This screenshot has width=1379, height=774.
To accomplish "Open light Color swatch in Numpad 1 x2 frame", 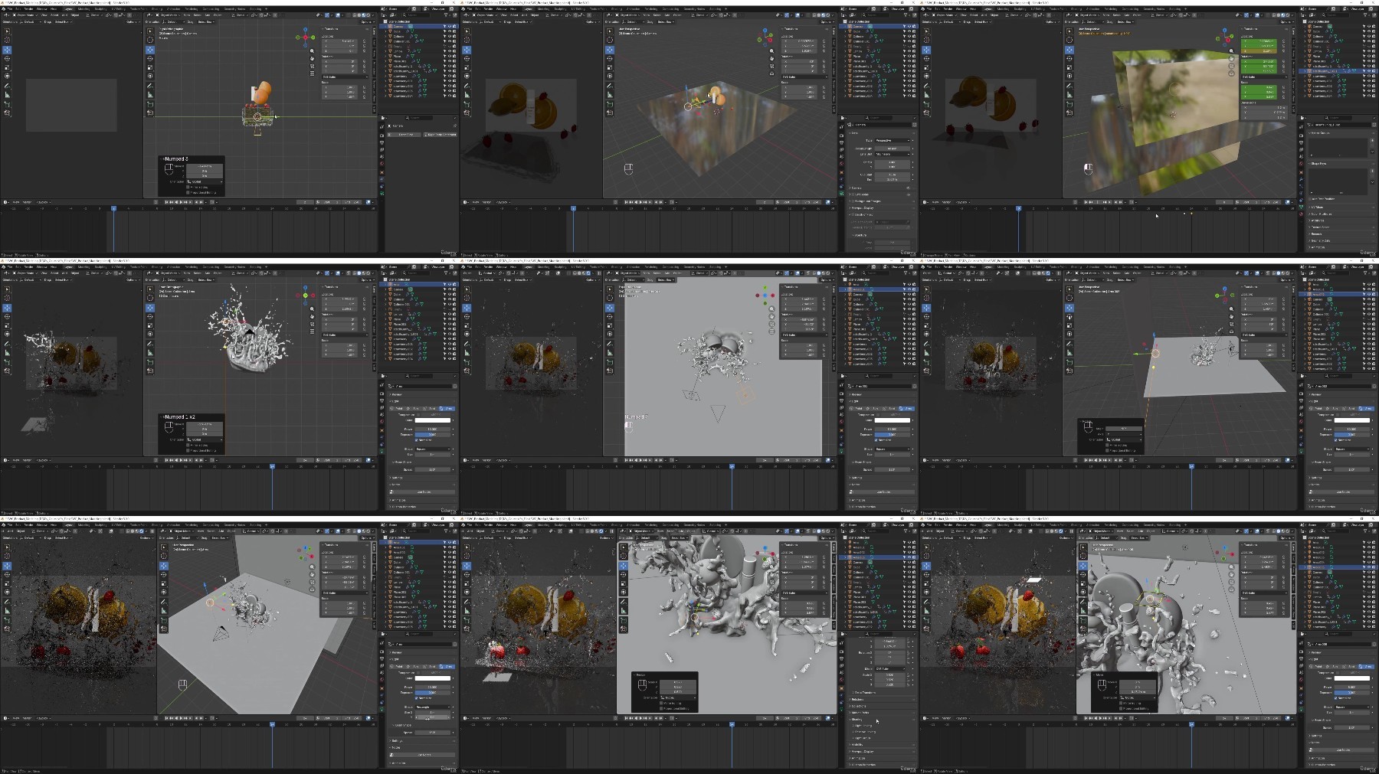I will [x=434, y=420].
